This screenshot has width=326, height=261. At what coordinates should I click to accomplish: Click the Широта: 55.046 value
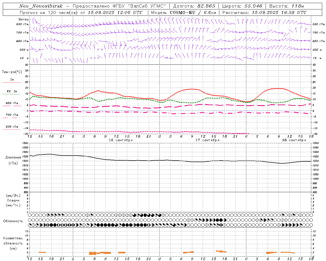tap(242, 6)
